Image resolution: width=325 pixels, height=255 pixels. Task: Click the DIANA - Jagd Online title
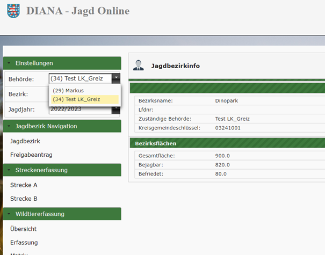tap(77, 11)
